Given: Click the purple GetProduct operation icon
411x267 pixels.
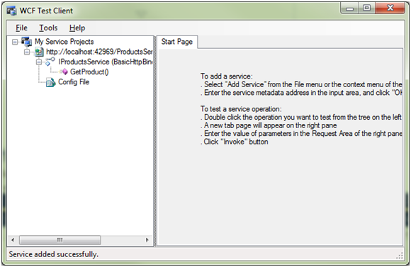Looking at the screenshot, I should tap(64, 72).
